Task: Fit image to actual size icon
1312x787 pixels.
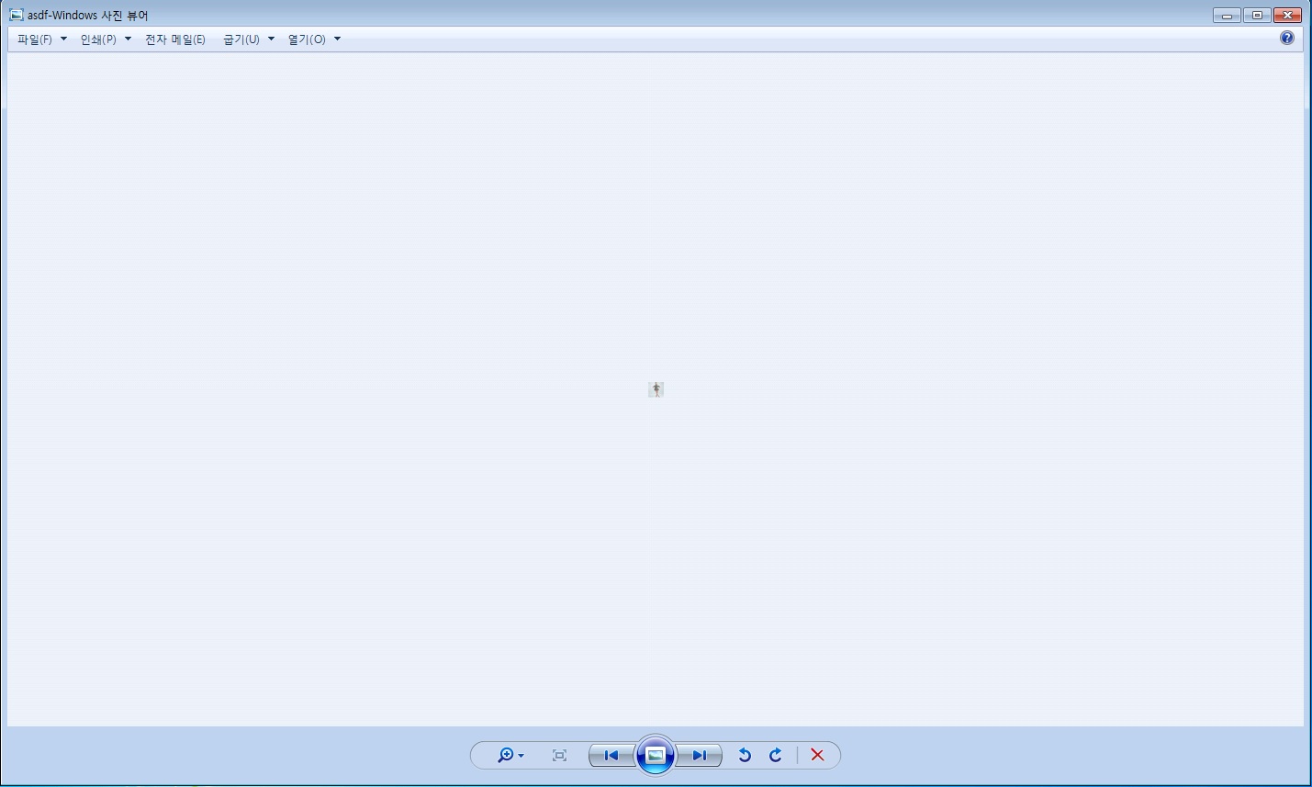Action: tap(559, 756)
